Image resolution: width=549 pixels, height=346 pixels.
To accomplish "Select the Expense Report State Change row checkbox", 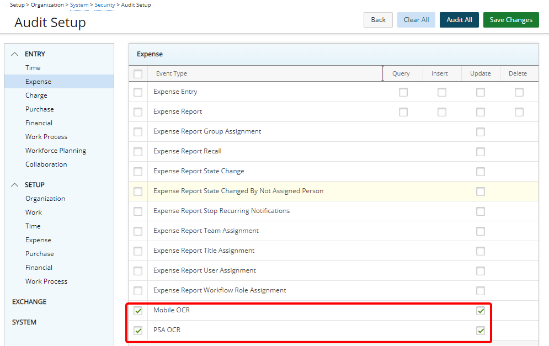I will 138,172.
